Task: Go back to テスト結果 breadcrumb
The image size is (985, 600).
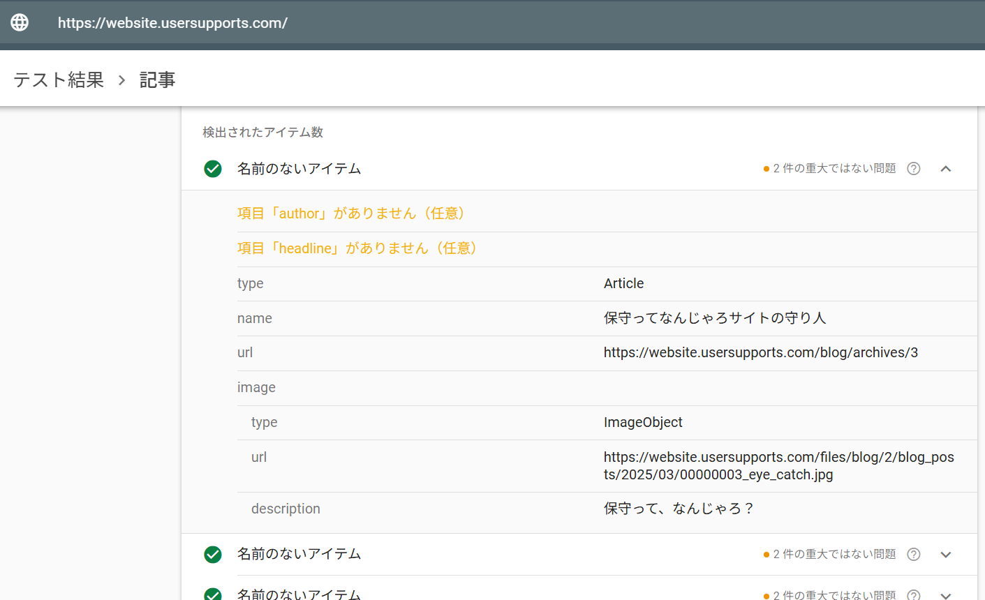Action: (59, 80)
